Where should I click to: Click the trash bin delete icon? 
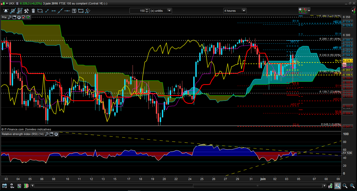click(x=33, y=11)
